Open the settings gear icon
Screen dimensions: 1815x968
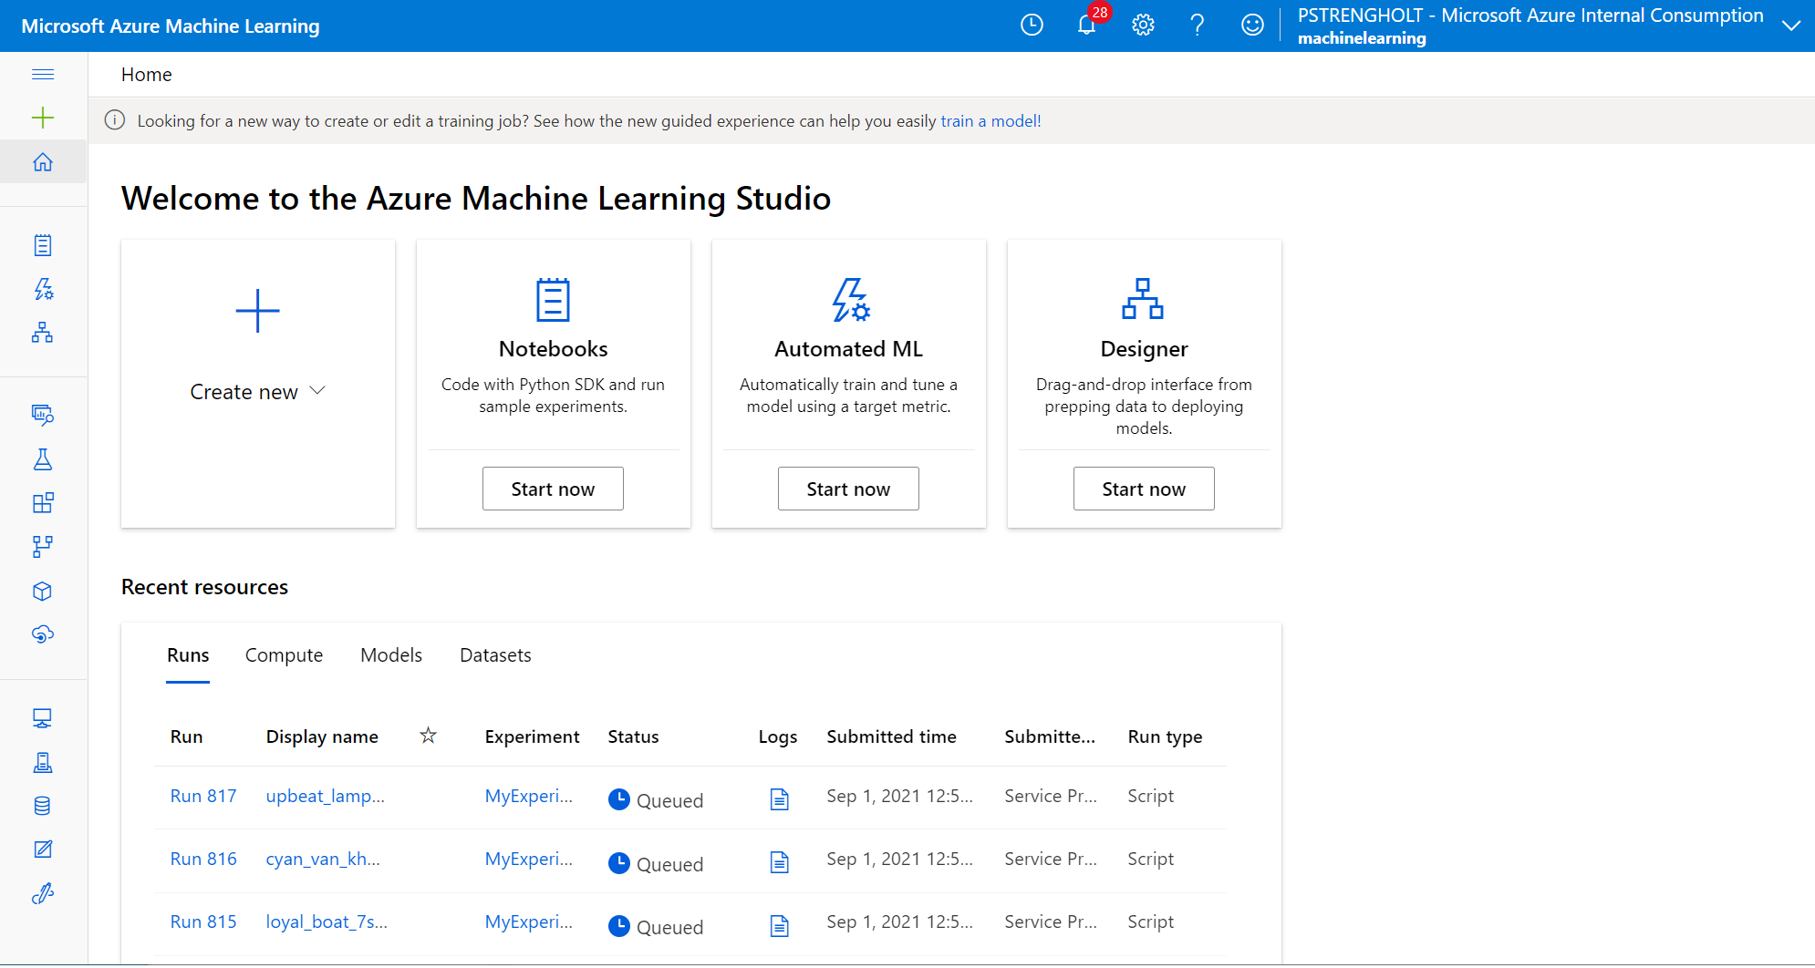point(1143,26)
